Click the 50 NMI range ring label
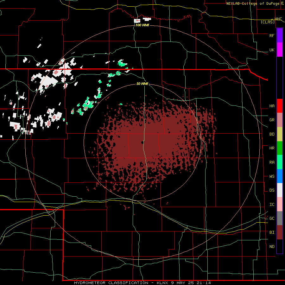285x285 pixels. (x=142, y=84)
